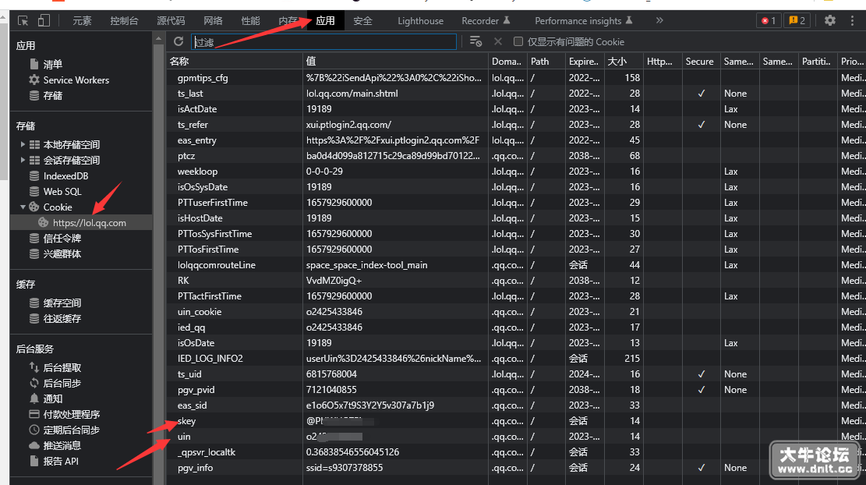Toggle the device toolbar icon

point(44,21)
